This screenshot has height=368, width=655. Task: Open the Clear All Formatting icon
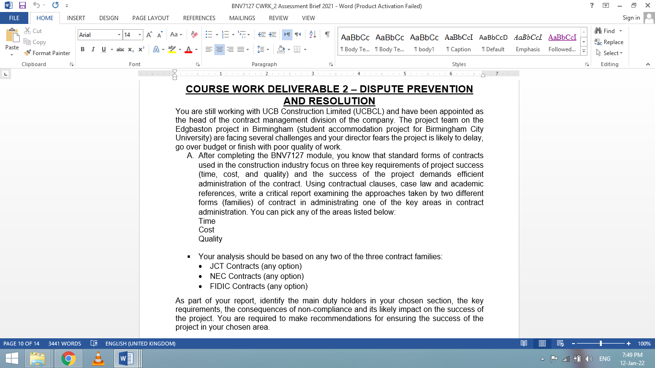point(194,35)
